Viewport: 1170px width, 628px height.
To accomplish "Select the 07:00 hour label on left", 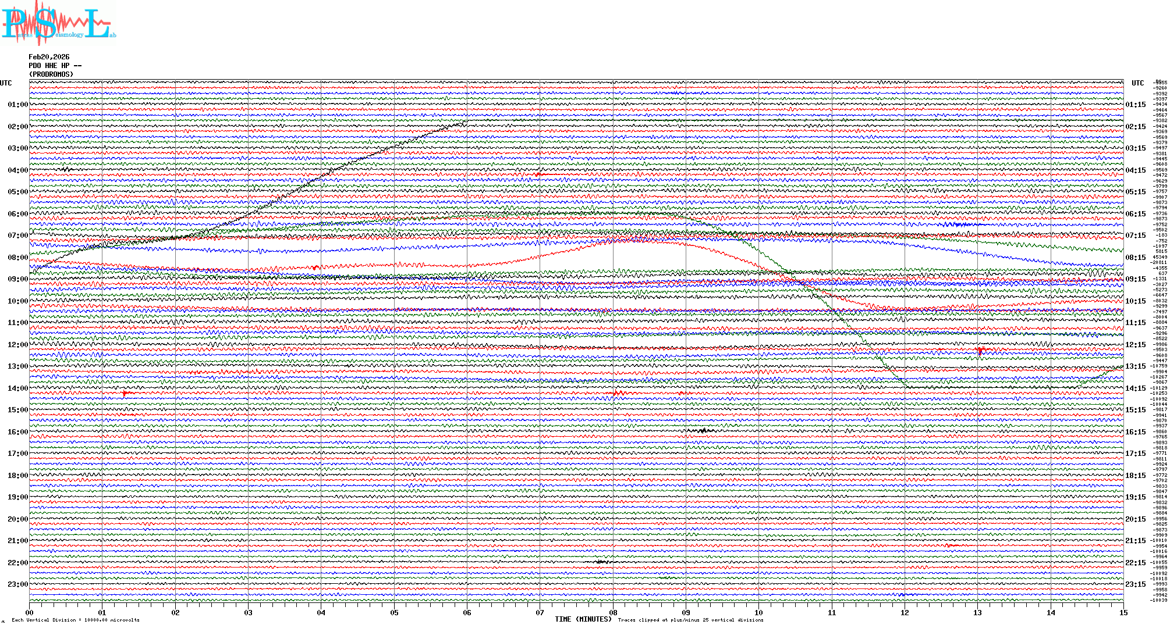I will (17, 235).
